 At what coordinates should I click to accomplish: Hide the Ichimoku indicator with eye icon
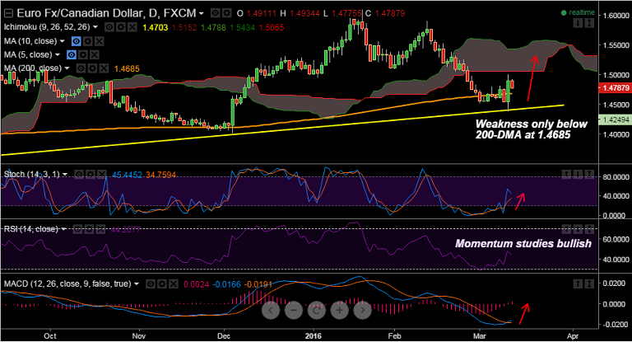109,27
